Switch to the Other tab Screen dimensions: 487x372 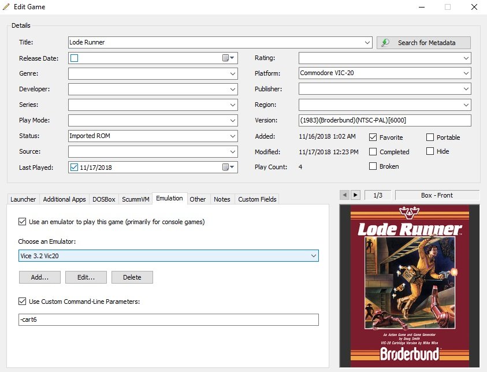[x=198, y=199]
